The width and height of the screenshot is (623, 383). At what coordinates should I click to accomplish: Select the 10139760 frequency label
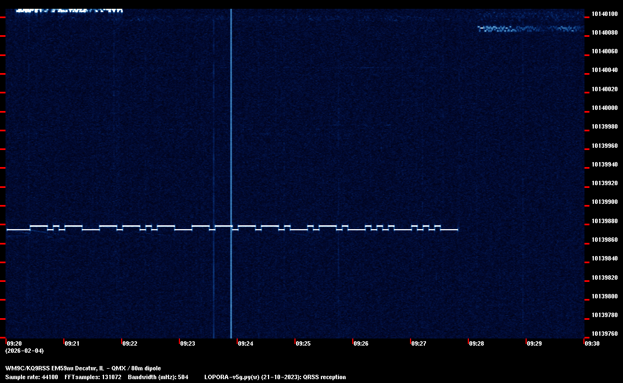tap(604, 334)
